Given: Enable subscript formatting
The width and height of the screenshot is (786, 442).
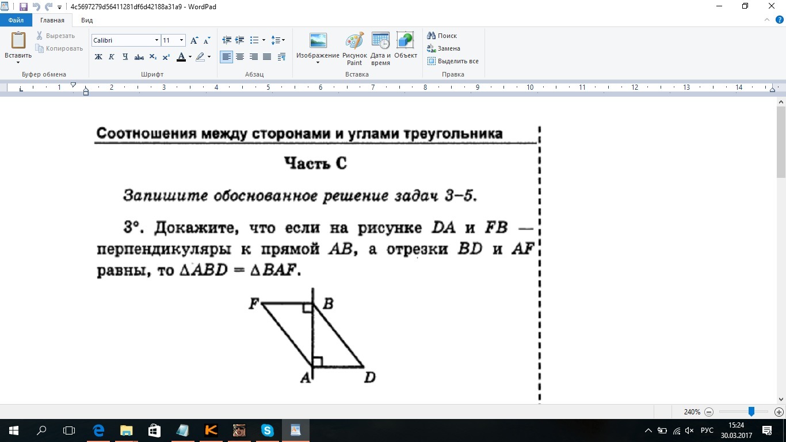Looking at the screenshot, I should [152, 57].
